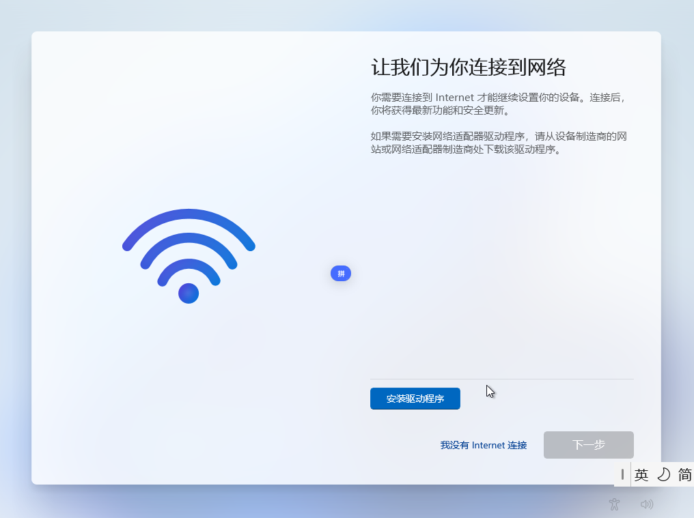Viewport: 694px width, 518px height.
Task: Click the greyed-out 下一步 button
Action: (588, 444)
